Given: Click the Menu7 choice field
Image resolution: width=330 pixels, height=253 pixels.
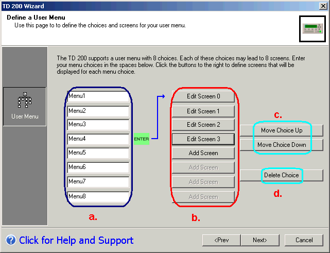Looking at the screenshot, I should tap(98, 182).
